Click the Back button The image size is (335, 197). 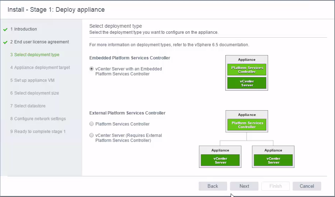click(x=213, y=186)
